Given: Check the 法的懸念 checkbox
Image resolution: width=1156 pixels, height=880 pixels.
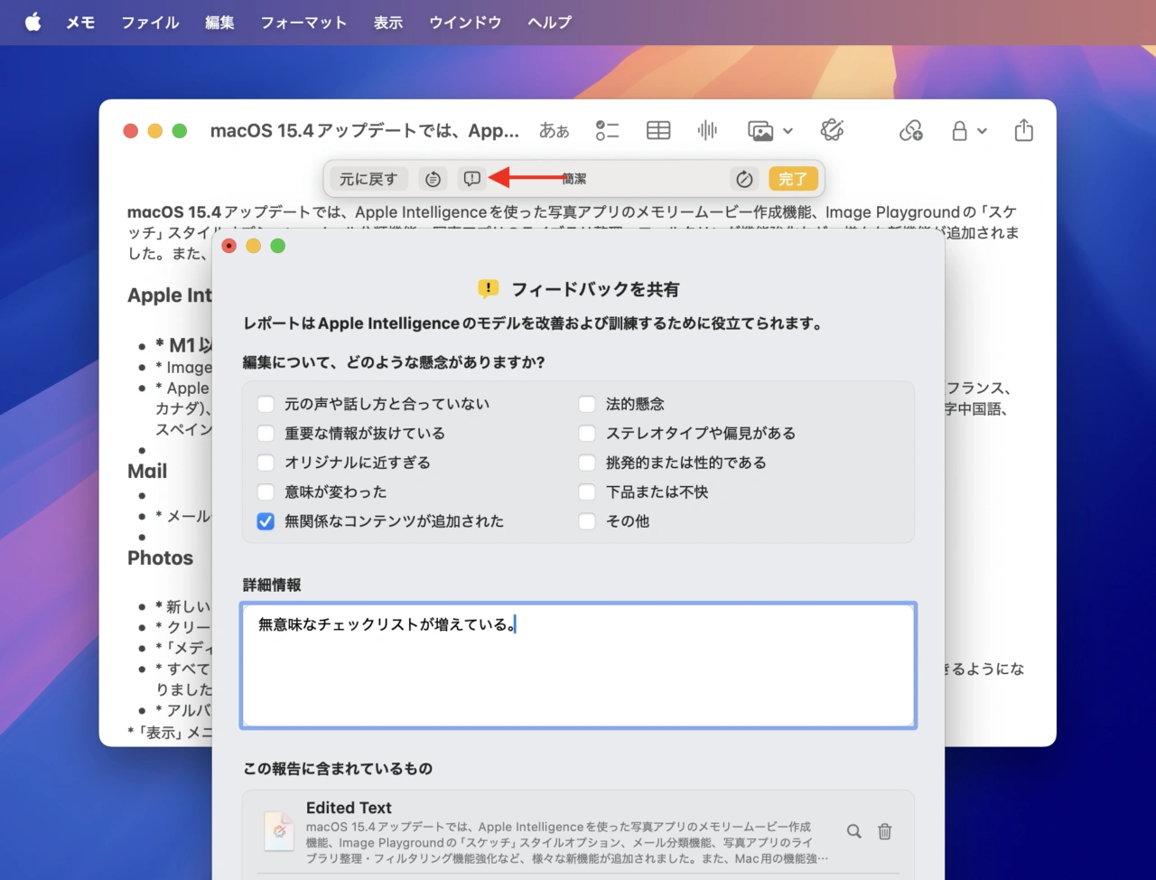Looking at the screenshot, I should pyautogui.click(x=587, y=404).
